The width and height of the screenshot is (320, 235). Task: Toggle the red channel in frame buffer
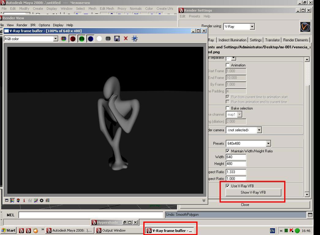tap(73, 39)
